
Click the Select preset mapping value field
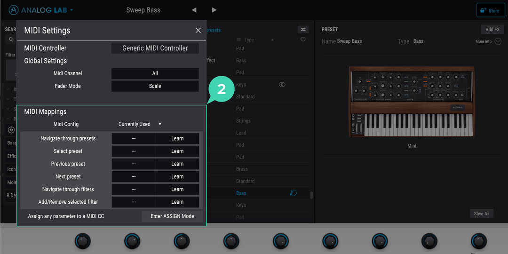[x=134, y=151]
